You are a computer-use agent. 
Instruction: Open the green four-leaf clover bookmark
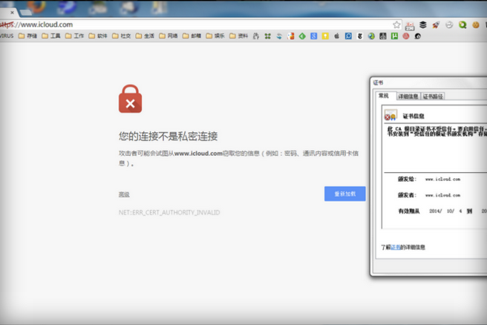click(x=267, y=36)
